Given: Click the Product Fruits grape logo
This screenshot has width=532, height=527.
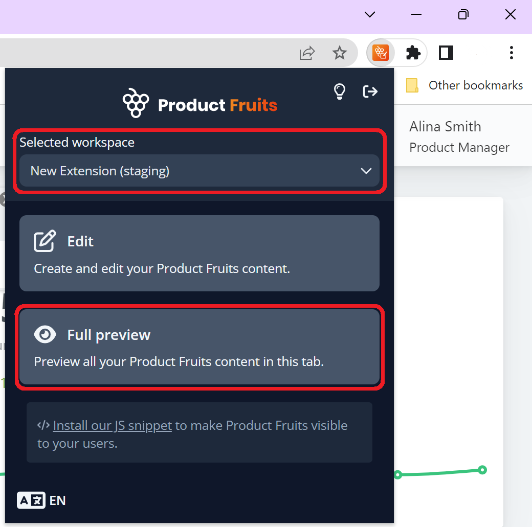Looking at the screenshot, I should [x=136, y=103].
